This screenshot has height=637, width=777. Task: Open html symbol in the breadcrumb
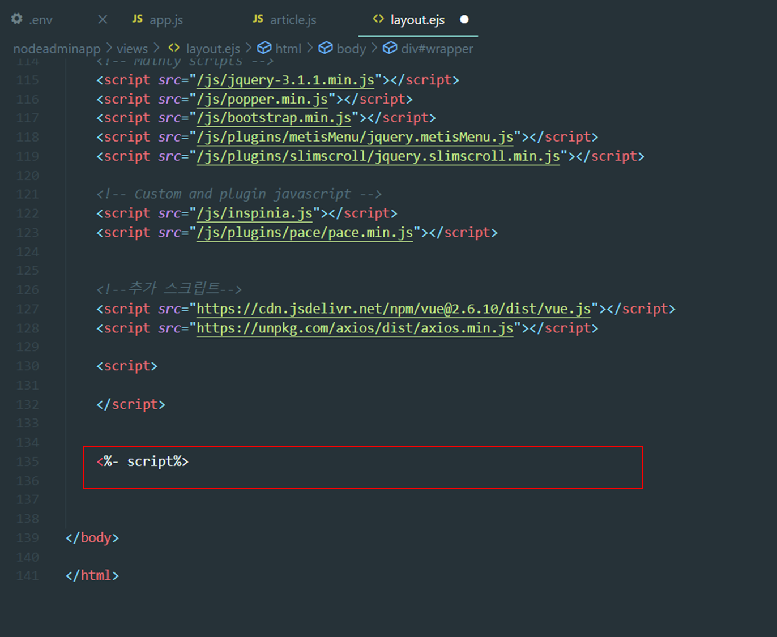pos(288,49)
